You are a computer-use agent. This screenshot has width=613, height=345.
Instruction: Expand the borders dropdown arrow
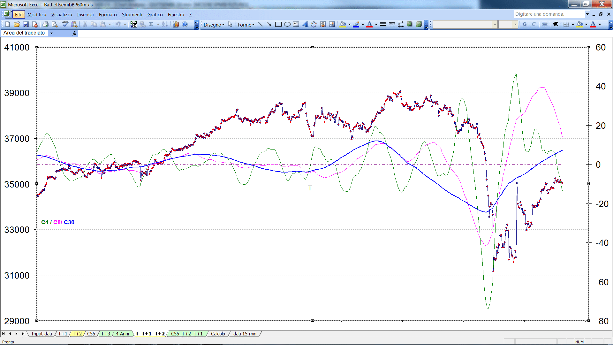click(x=573, y=24)
